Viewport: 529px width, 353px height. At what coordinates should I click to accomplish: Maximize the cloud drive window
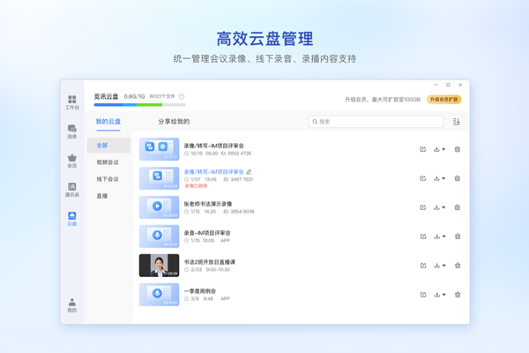[448, 85]
